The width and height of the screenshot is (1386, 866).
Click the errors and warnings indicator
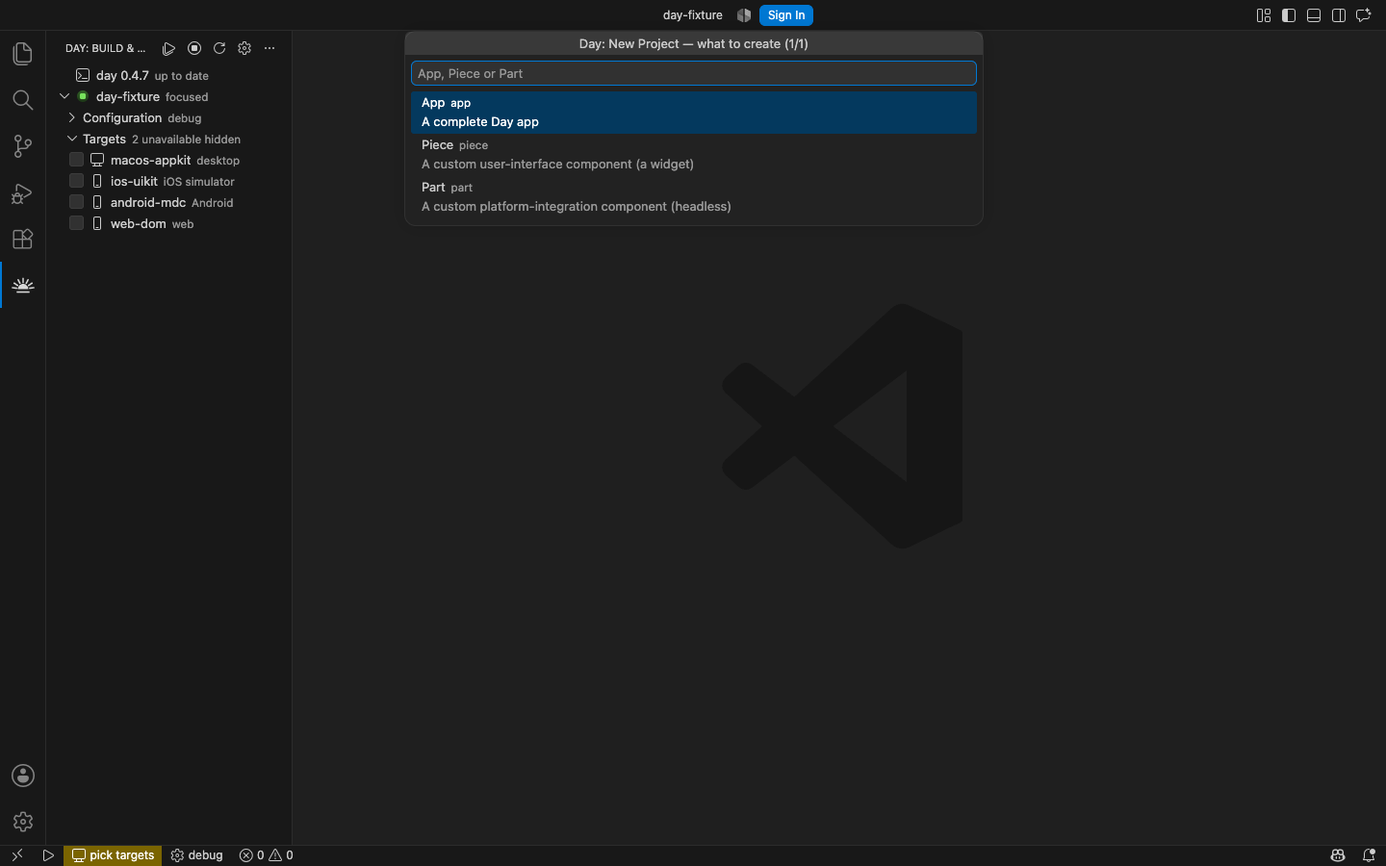(267, 855)
